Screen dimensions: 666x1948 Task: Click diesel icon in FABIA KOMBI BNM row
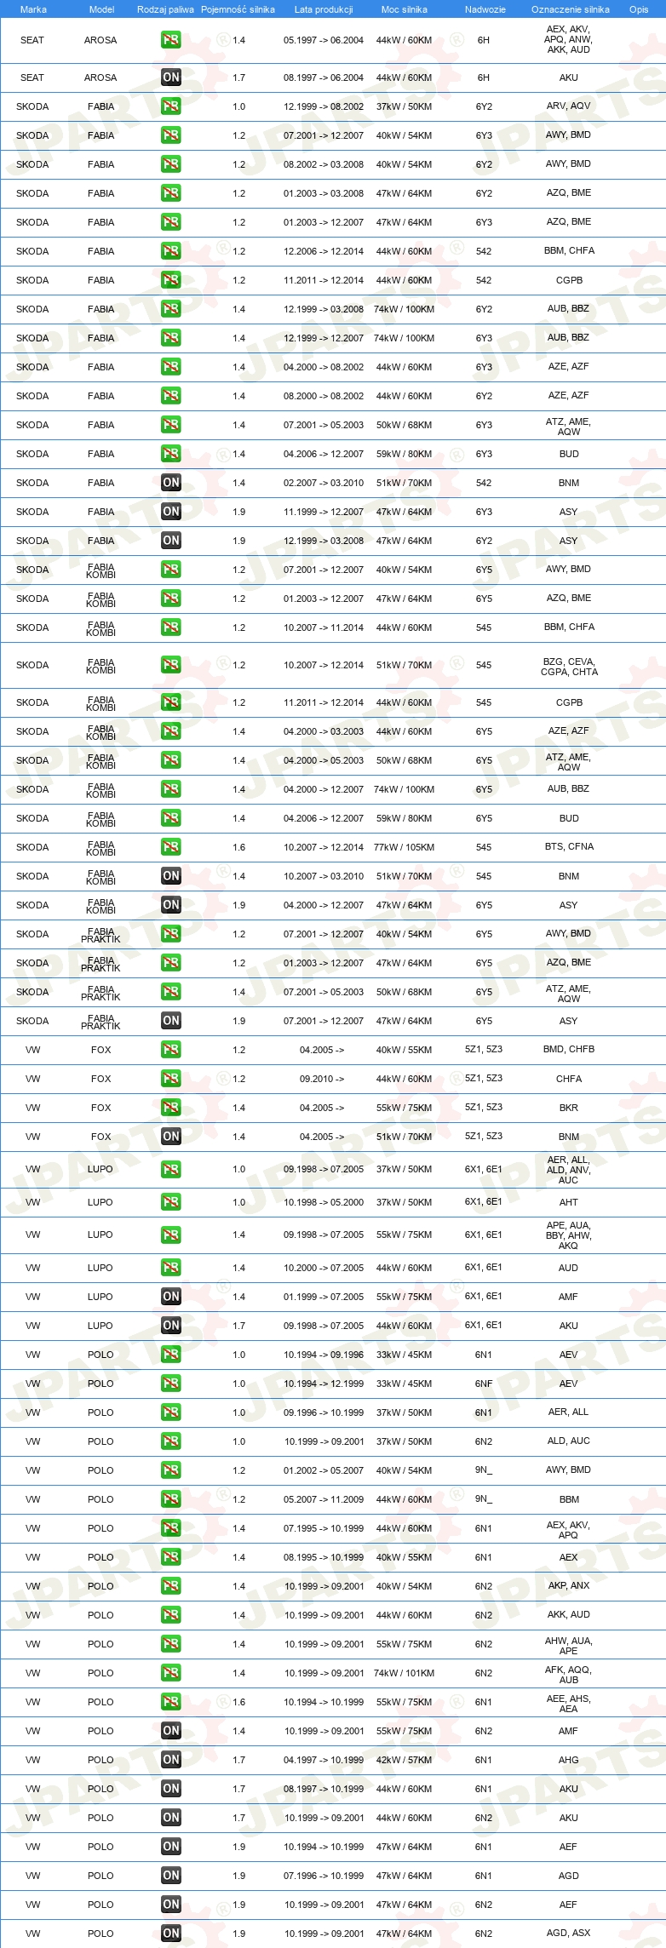171,876
